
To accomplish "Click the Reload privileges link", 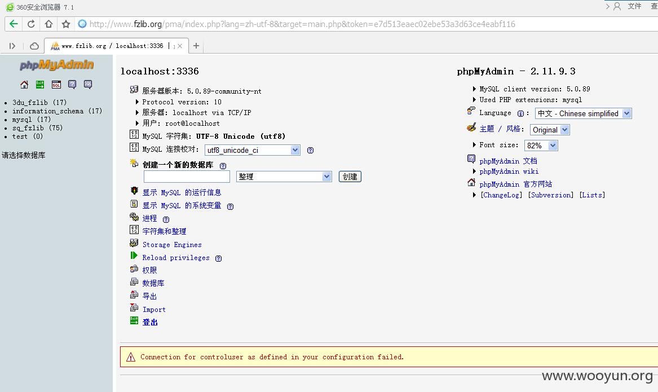I will coord(176,258).
